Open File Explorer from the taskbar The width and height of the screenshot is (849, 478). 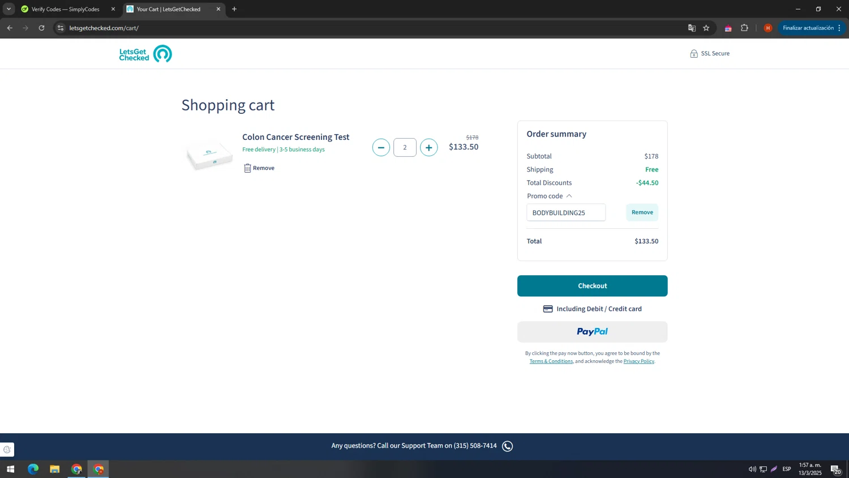pyautogui.click(x=54, y=469)
